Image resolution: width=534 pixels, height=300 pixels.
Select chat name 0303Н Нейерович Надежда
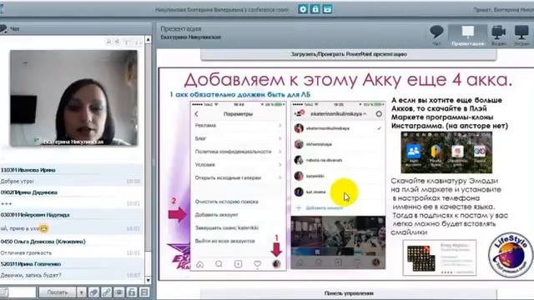35,215
